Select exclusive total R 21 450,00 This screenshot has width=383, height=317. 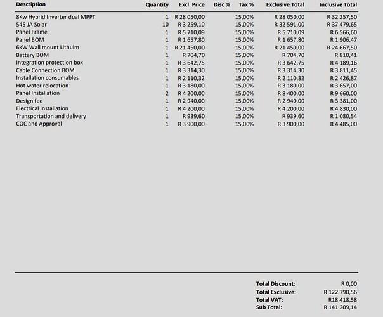289,48
